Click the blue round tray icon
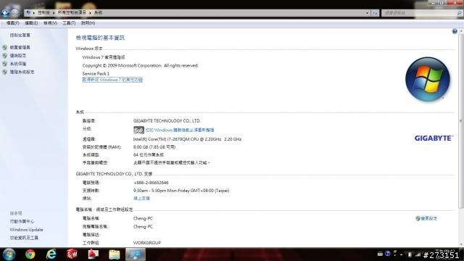The width and height of the screenshot is (464, 261). click(x=387, y=254)
